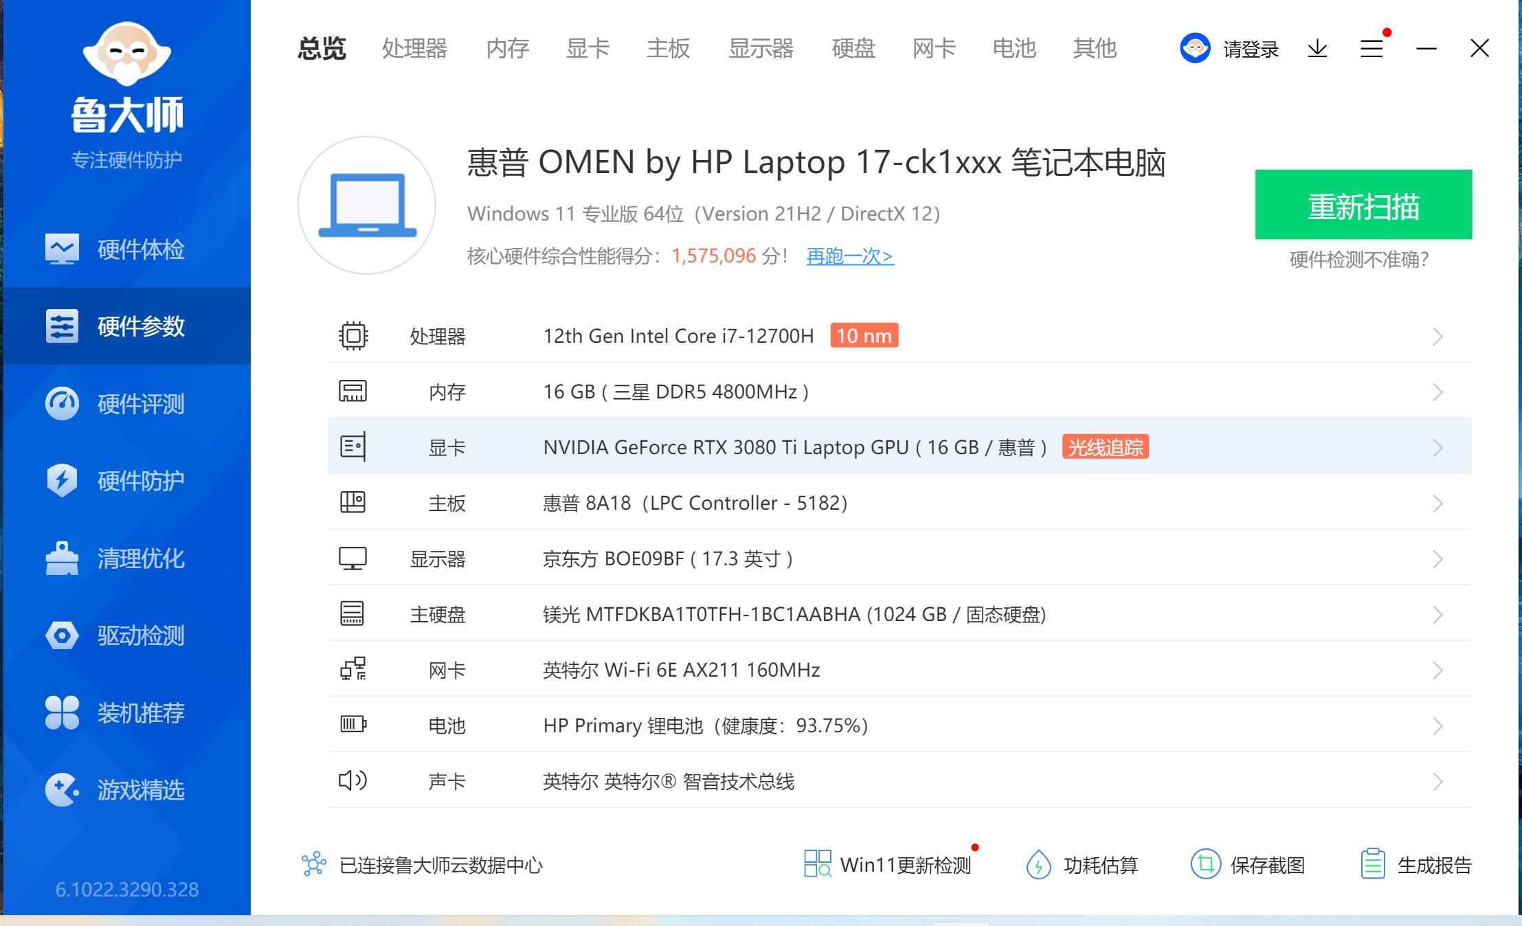1522x926 pixels.
Task: Open 硬件防护 shield icon
Action: (x=62, y=480)
